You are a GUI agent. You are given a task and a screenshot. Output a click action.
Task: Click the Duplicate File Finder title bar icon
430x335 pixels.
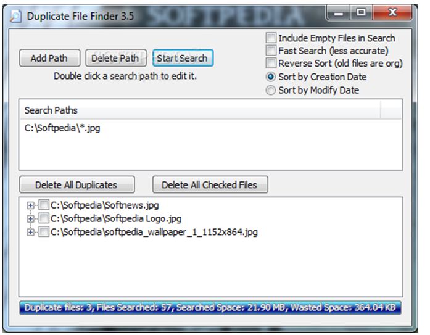[x=17, y=15]
